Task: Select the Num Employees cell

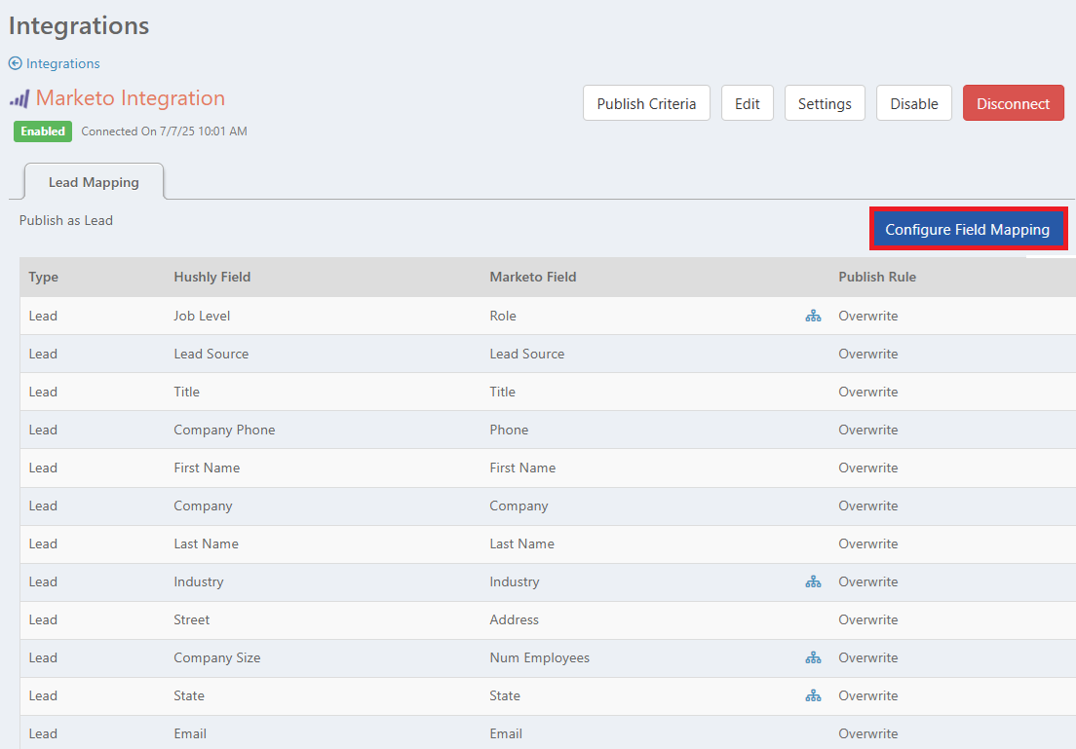Action: (x=539, y=657)
